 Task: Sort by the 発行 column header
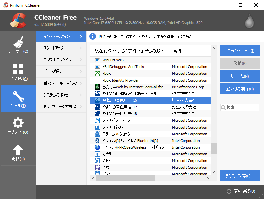click(190, 51)
